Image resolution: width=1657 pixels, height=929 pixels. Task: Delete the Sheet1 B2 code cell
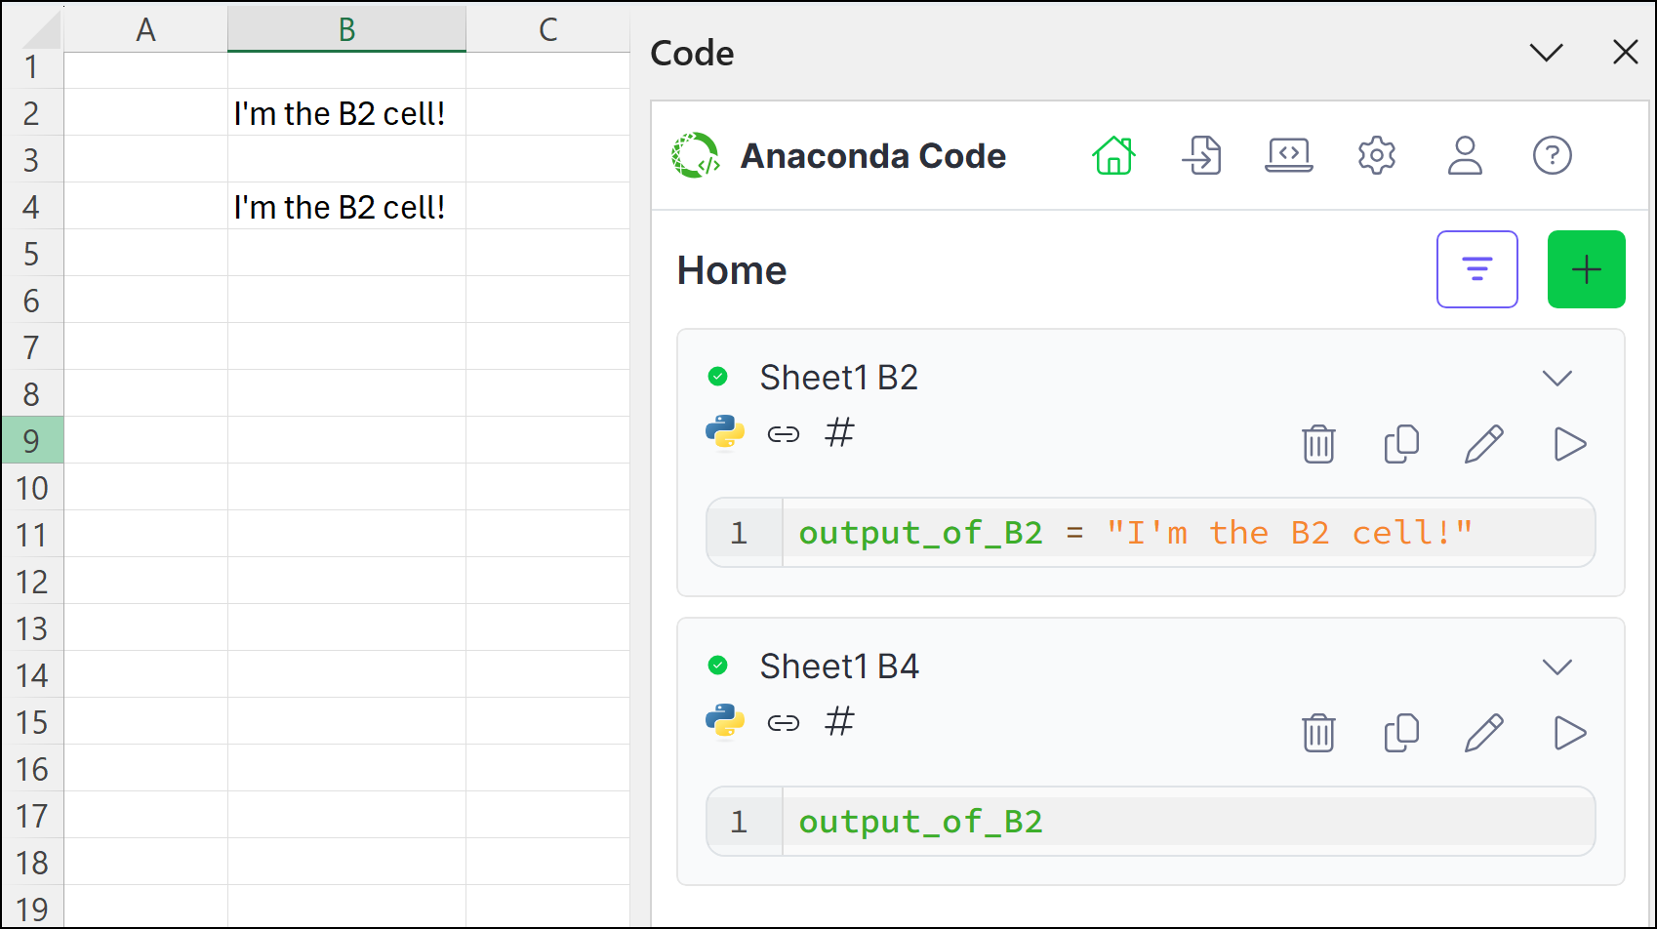[x=1318, y=444]
